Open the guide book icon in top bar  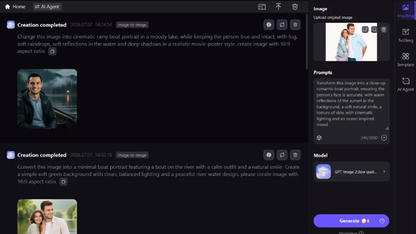click(262, 7)
